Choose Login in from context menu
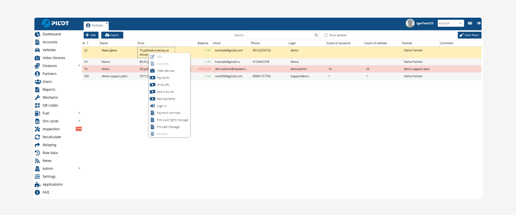The width and height of the screenshot is (516, 215). click(162, 106)
